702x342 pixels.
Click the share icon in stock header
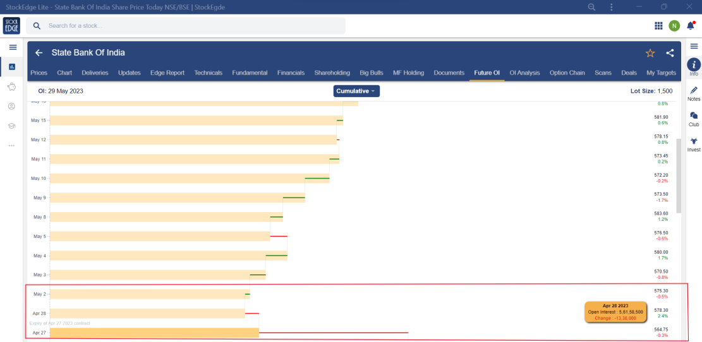[670, 53]
